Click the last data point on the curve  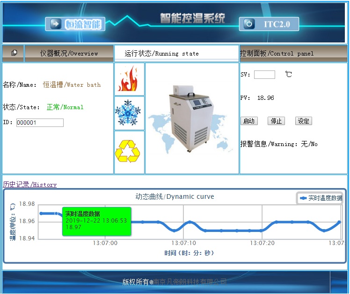[x=339, y=222]
